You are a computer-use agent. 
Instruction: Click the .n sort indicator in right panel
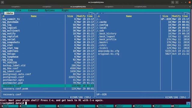coord(98,16)
